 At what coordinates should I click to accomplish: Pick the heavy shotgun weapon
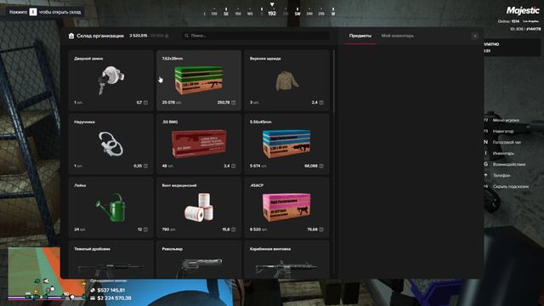pyautogui.click(x=110, y=260)
